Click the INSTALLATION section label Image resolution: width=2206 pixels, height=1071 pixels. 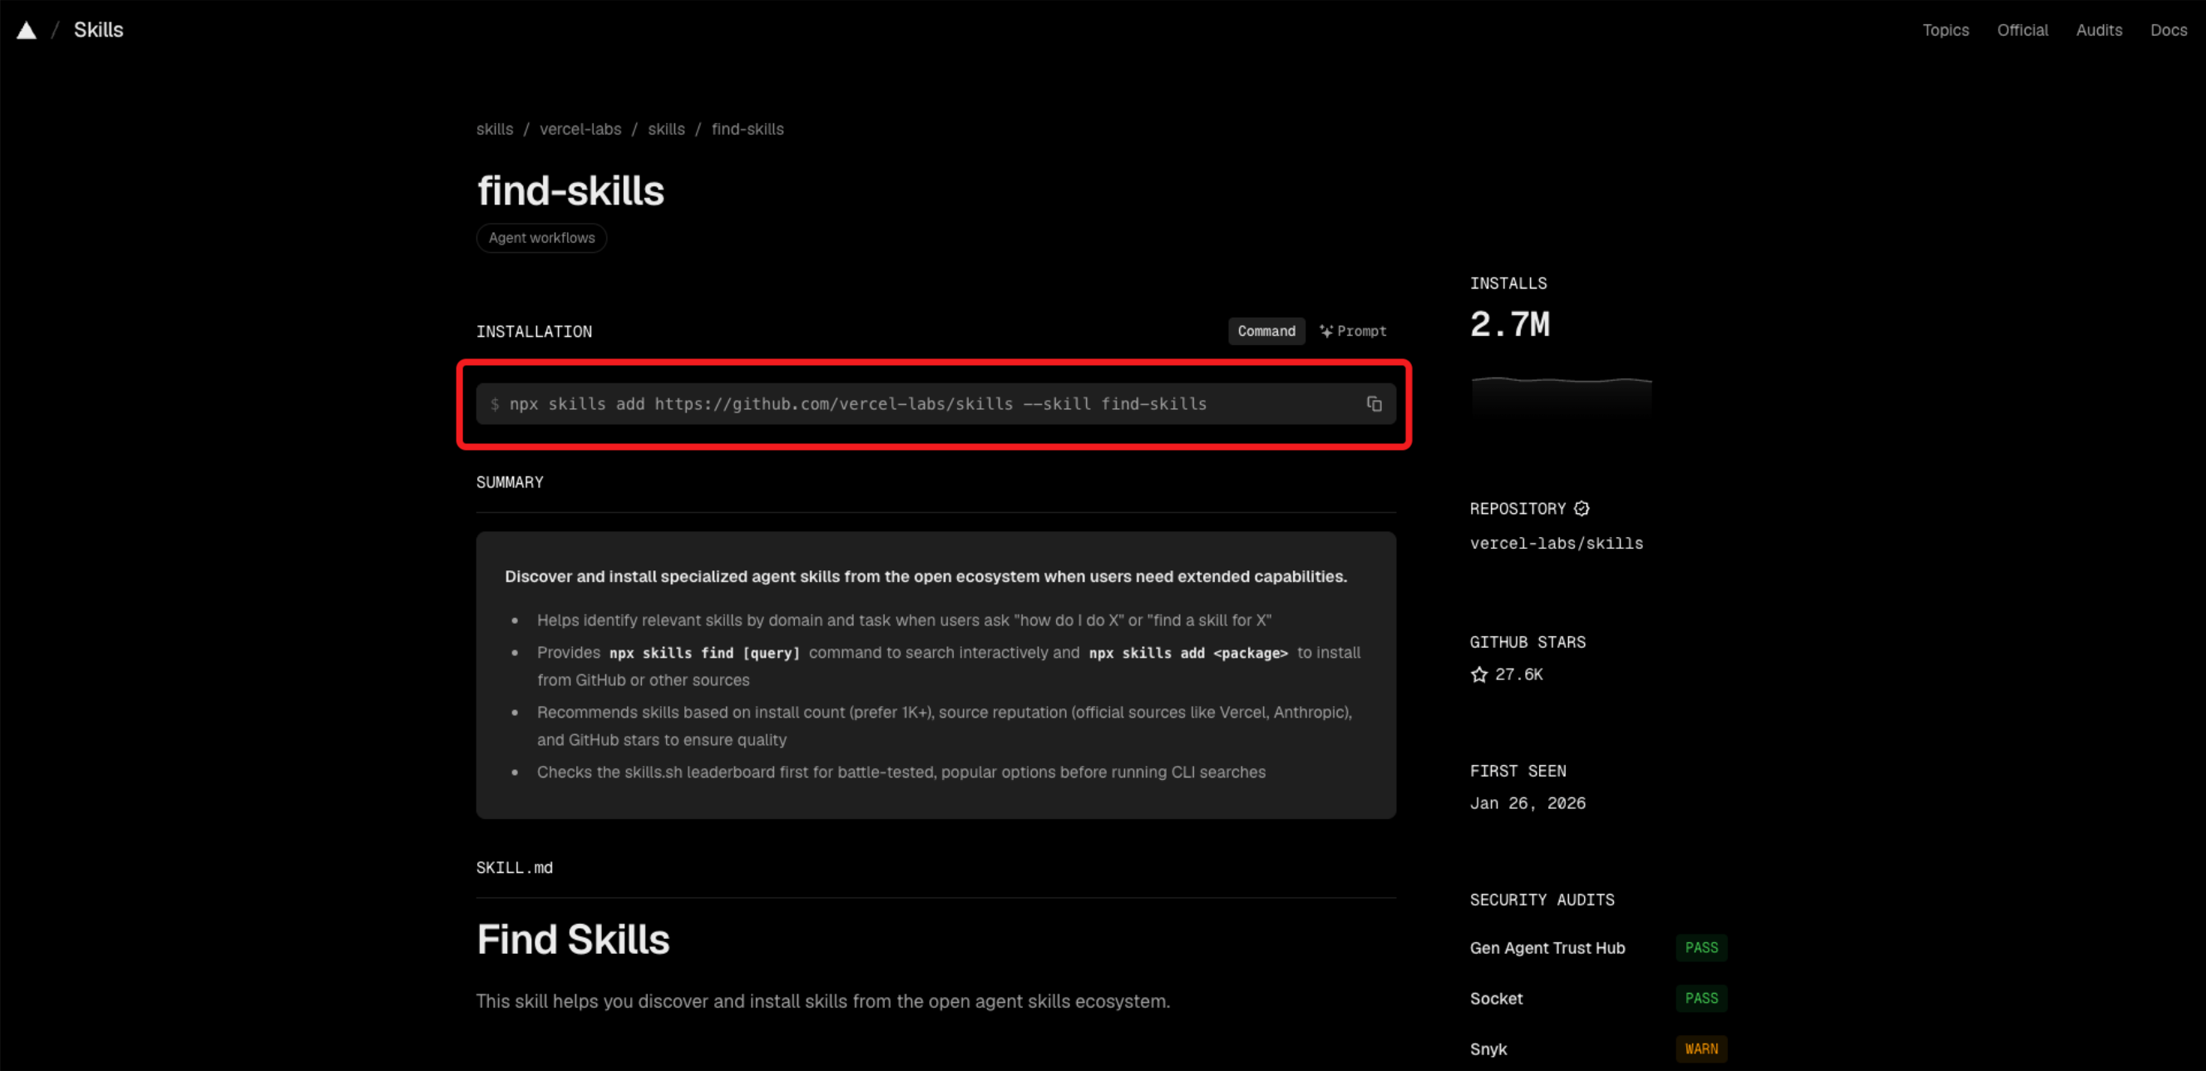(x=534, y=332)
